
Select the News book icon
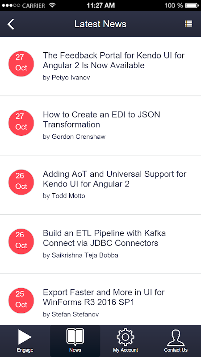75,337
